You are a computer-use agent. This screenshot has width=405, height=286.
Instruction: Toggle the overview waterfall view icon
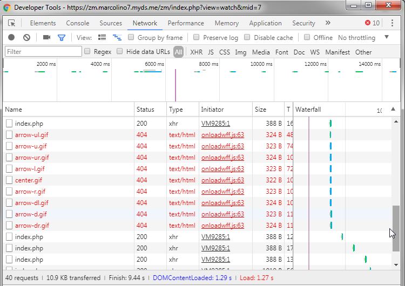(117, 38)
